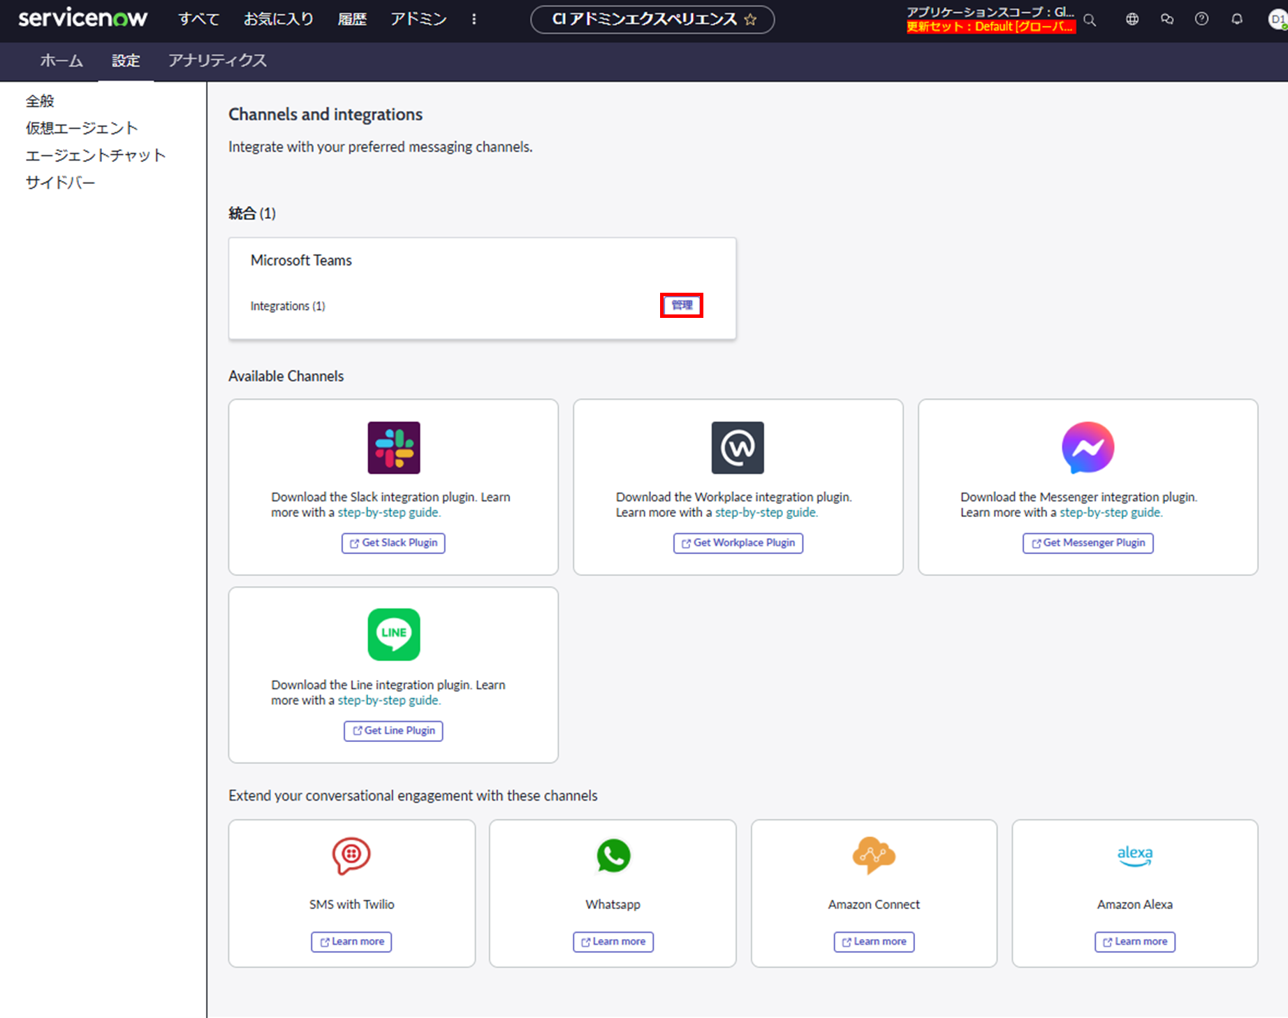Click the Microsoft Teams card title
This screenshot has height=1018, width=1288.
pos(301,261)
